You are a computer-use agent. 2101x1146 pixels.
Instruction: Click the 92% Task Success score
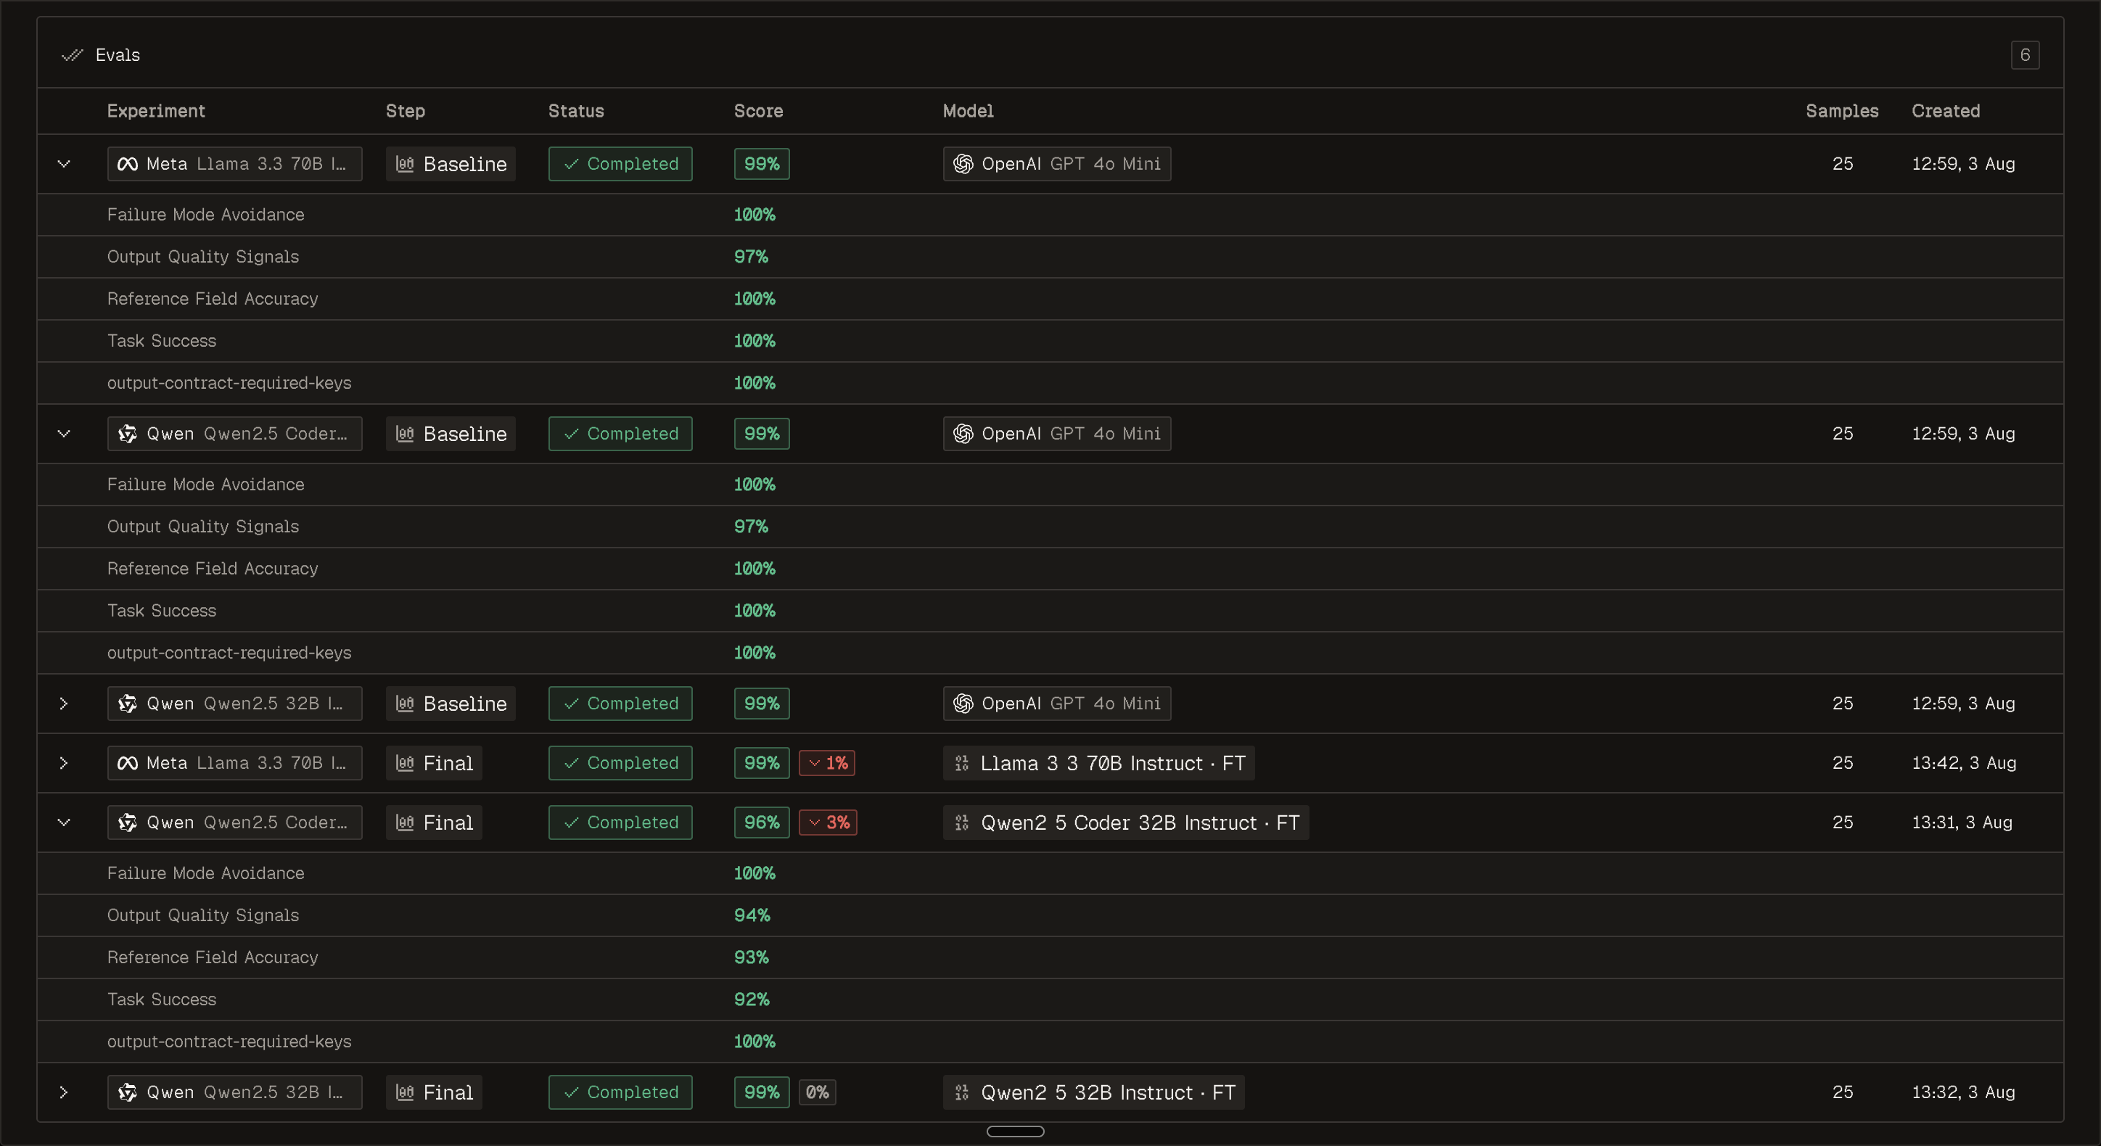[751, 1000]
